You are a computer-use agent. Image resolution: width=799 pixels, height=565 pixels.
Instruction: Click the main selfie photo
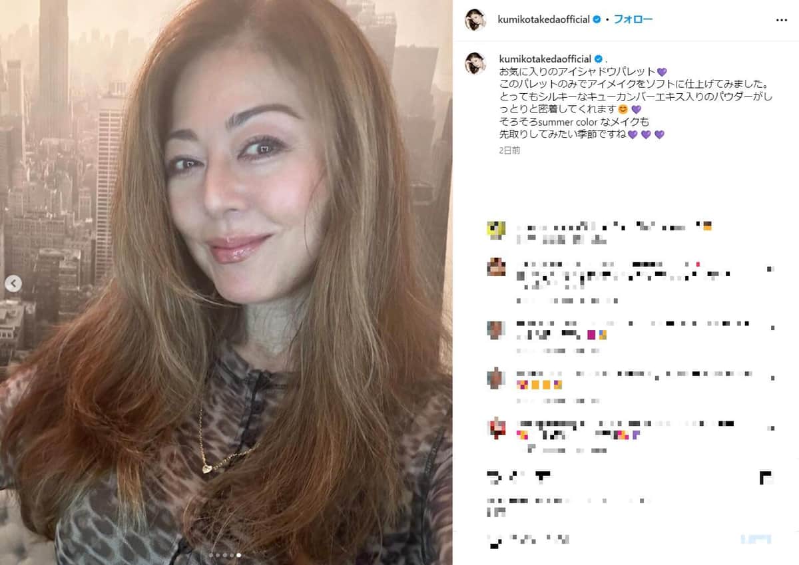[226, 282]
